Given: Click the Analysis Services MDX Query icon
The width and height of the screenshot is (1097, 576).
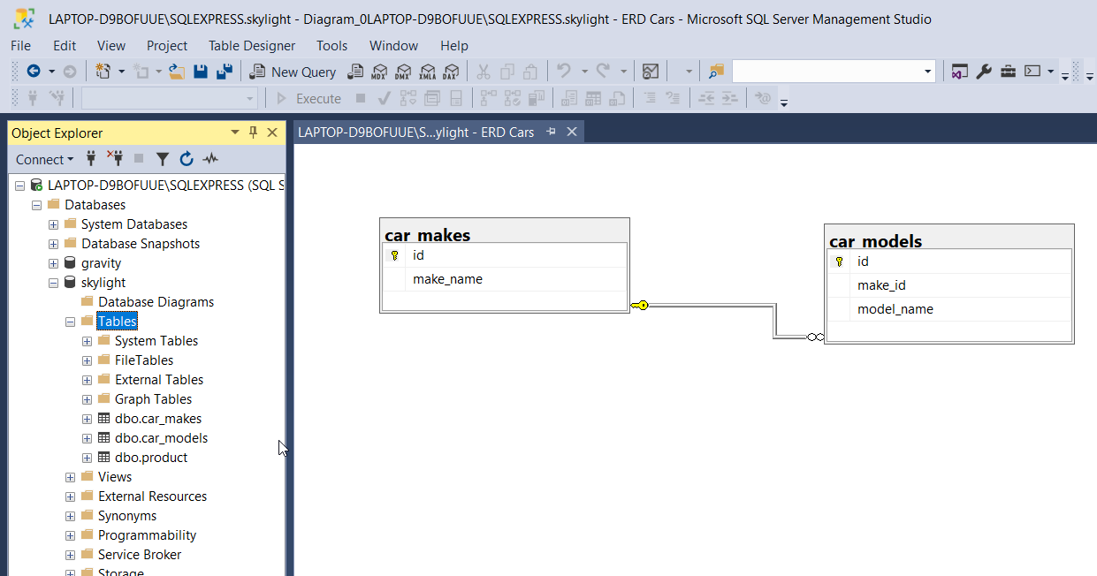Looking at the screenshot, I should pyautogui.click(x=379, y=72).
